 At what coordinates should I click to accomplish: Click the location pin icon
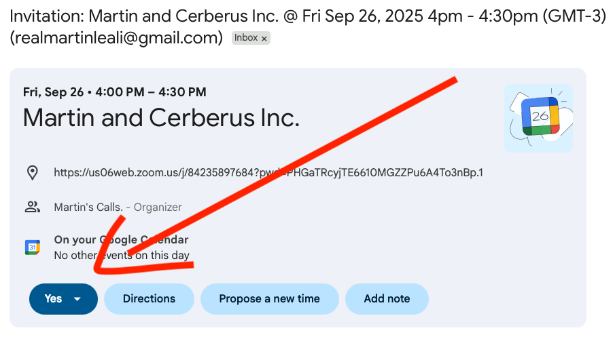pyautogui.click(x=32, y=173)
